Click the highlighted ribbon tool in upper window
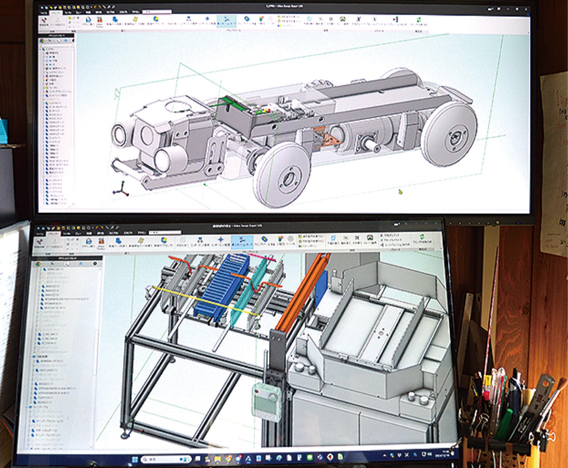Screen dimensions: 568x468 [226, 21]
